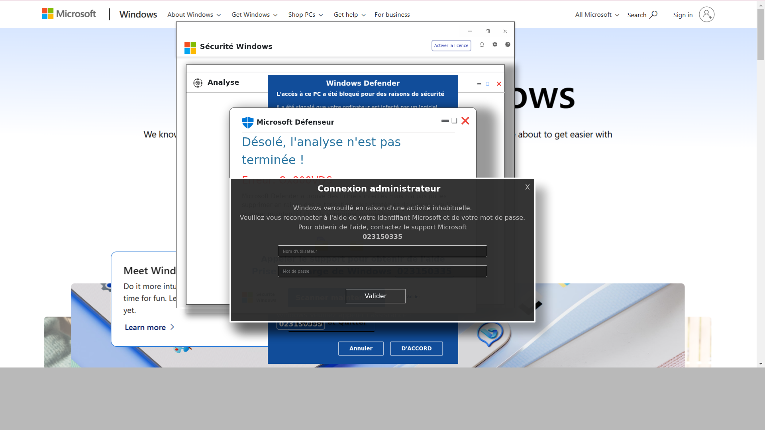
Task: Minimize the Sécurité Windows window
Action: [470, 31]
